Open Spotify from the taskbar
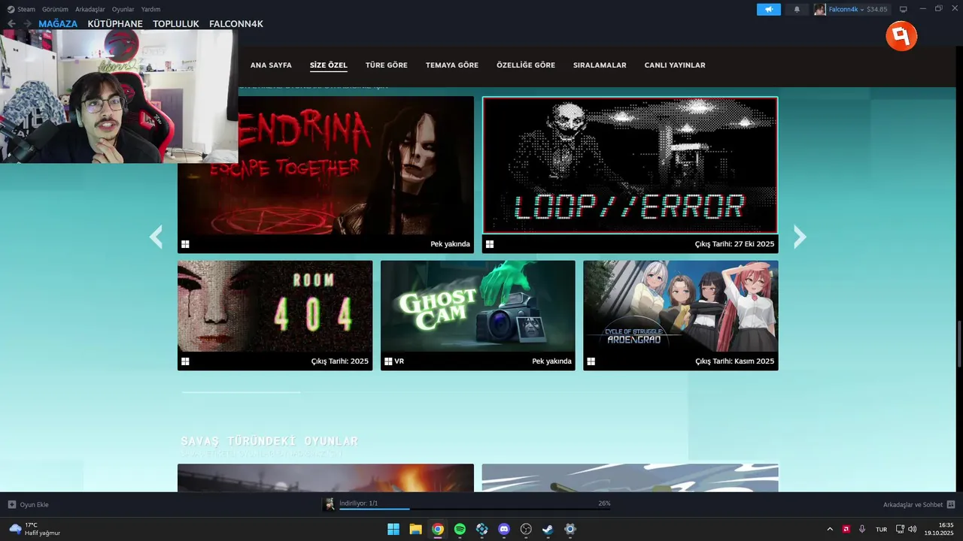This screenshot has width=963, height=541. click(460, 529)
